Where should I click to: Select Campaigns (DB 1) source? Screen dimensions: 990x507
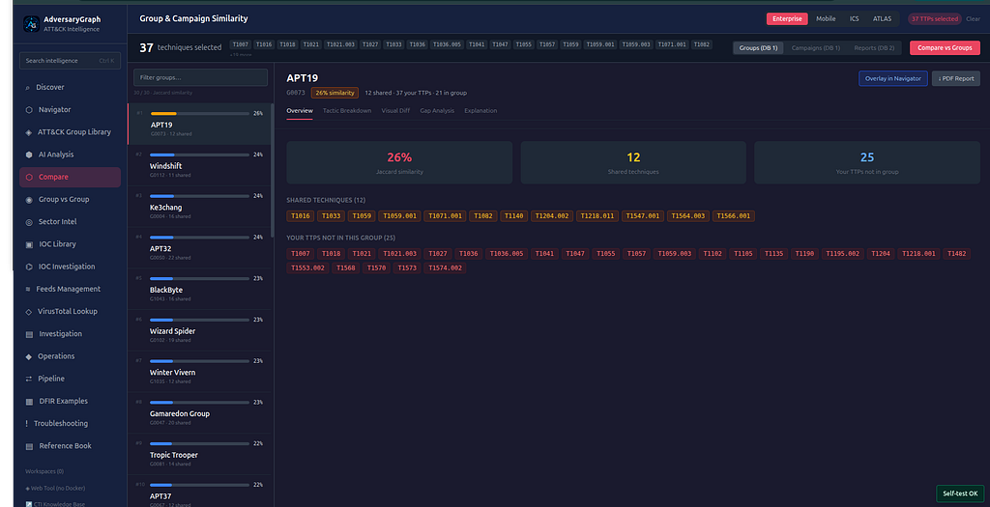click(x=815, y=48)
